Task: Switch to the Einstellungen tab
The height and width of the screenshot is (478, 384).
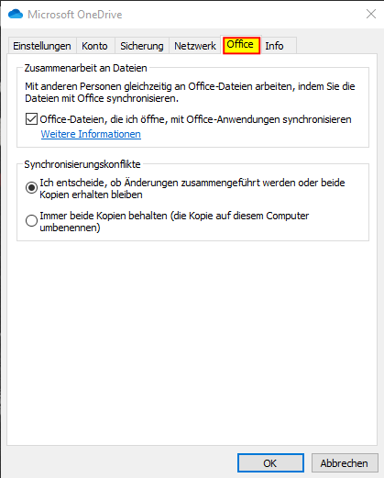Action: [42, 46]
